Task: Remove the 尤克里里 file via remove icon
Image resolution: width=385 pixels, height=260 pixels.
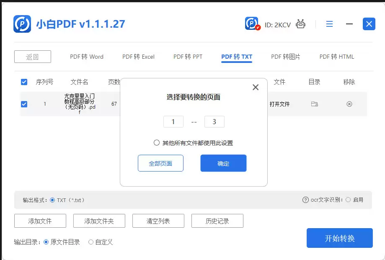Action: [349, 104]
